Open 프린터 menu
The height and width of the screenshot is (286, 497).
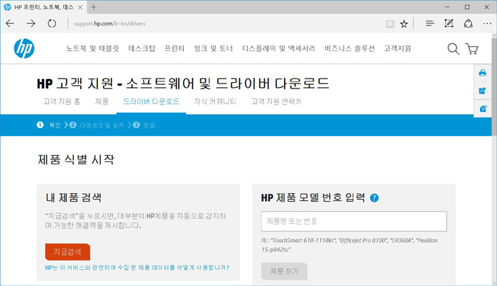[x=175, y=48]
